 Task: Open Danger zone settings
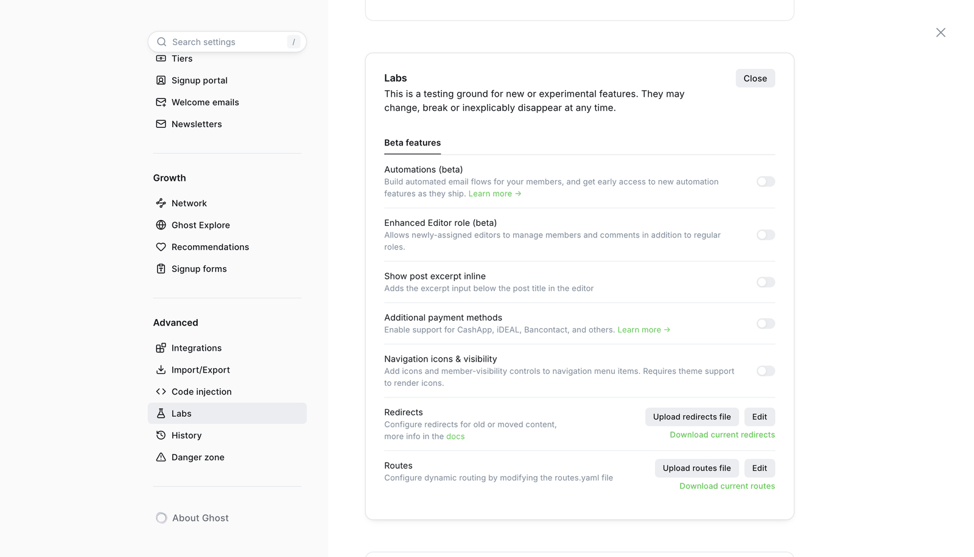click(x=227, y=457)
